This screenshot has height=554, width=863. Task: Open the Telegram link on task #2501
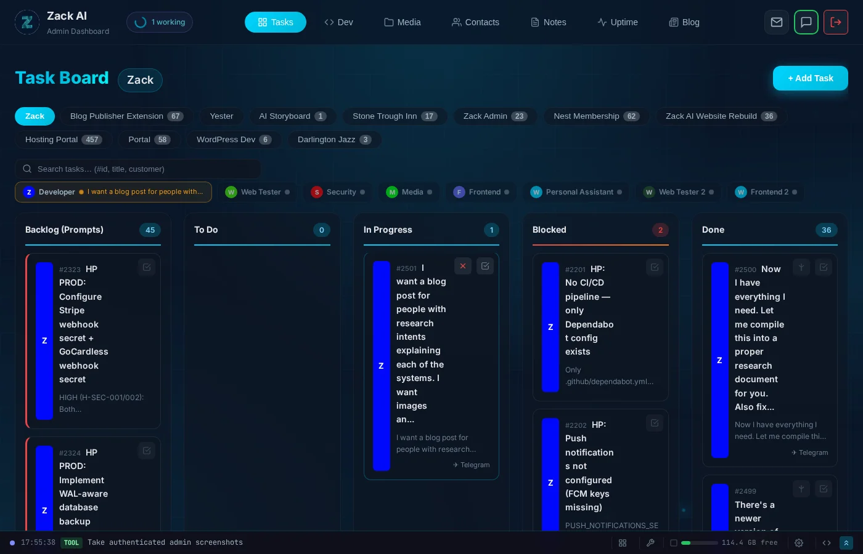coord(472,465)
